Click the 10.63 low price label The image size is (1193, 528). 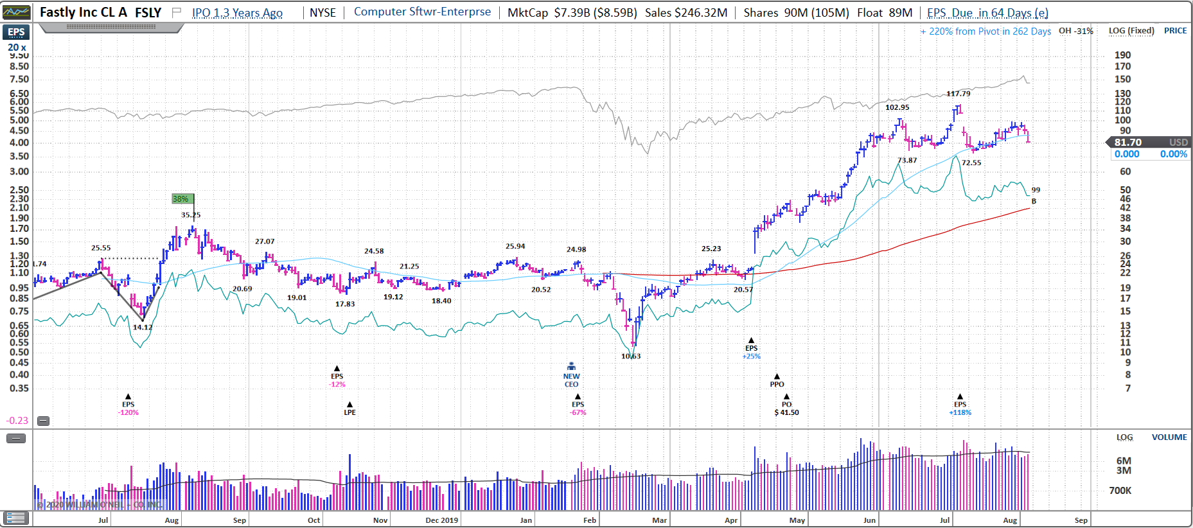631,356
